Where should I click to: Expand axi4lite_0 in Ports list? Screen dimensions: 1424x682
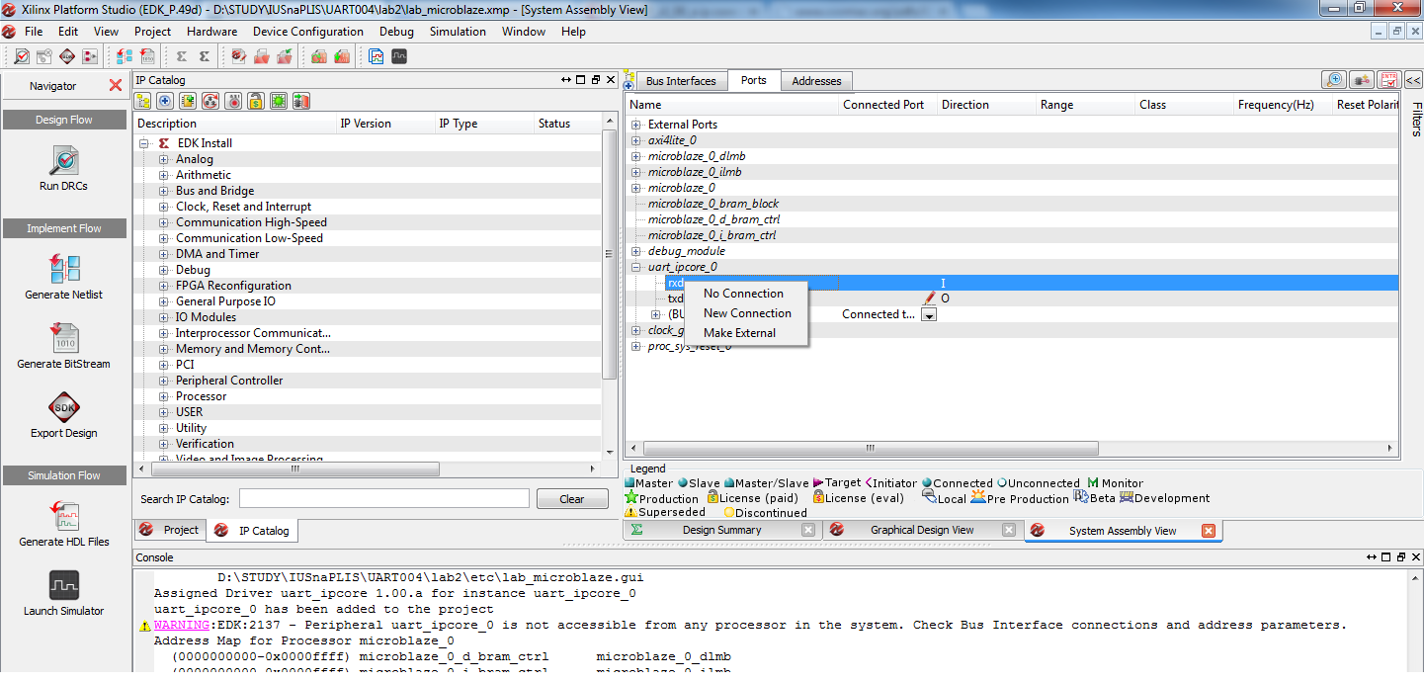636,140
